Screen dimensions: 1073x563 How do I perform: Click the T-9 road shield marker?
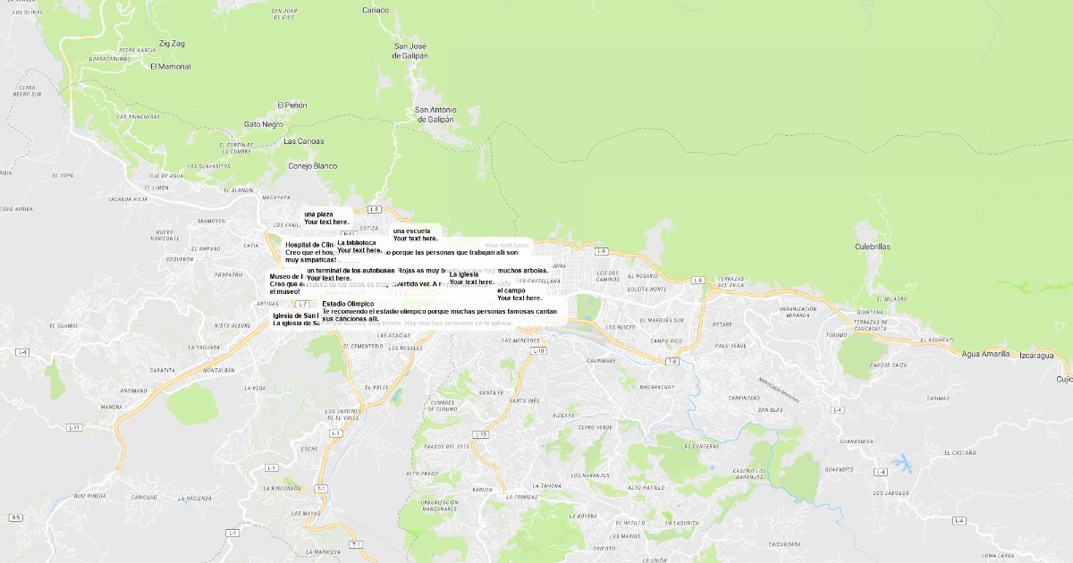(672, 361)
